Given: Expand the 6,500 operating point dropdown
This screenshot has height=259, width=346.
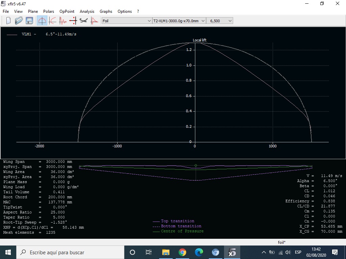Looking at the screenshot, I should click(220, 21).
